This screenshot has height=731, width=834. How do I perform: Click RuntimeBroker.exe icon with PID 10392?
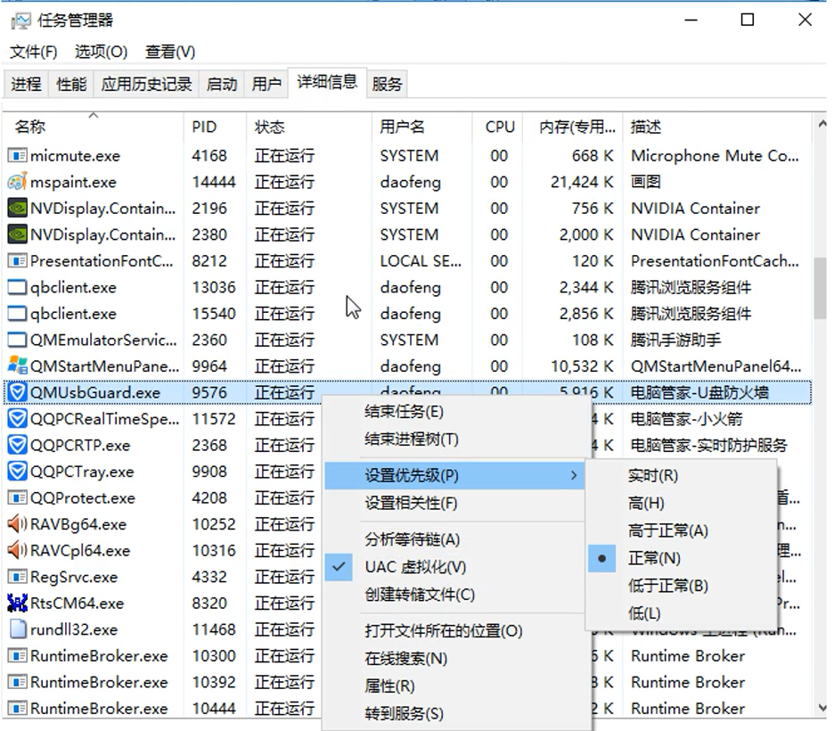[x=17, y=682]
